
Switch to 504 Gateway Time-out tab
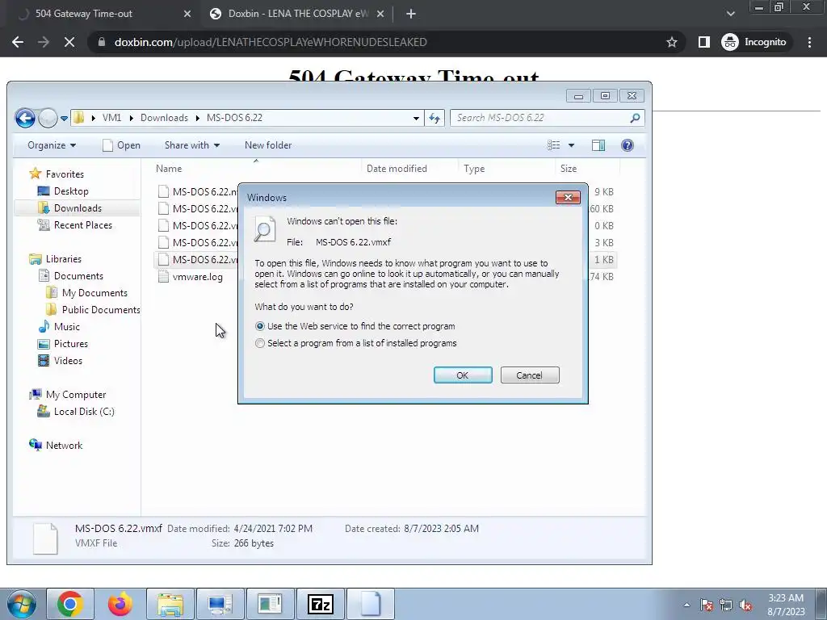pos(104,14)
